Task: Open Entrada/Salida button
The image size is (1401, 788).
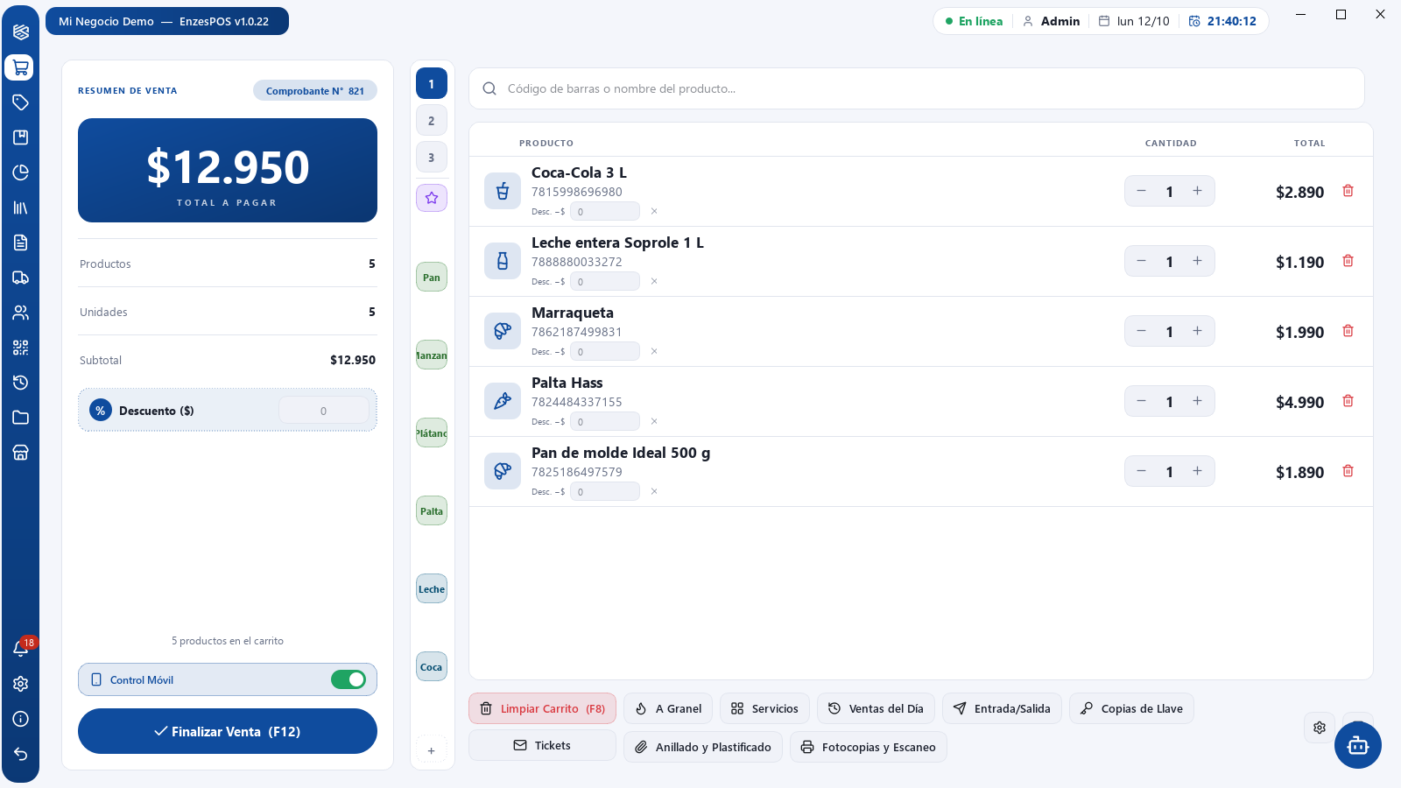Action: (1002, 708)
